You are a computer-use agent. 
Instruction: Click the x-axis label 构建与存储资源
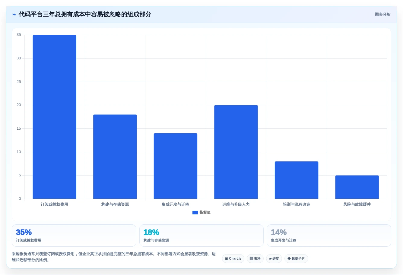coord(115,204)
